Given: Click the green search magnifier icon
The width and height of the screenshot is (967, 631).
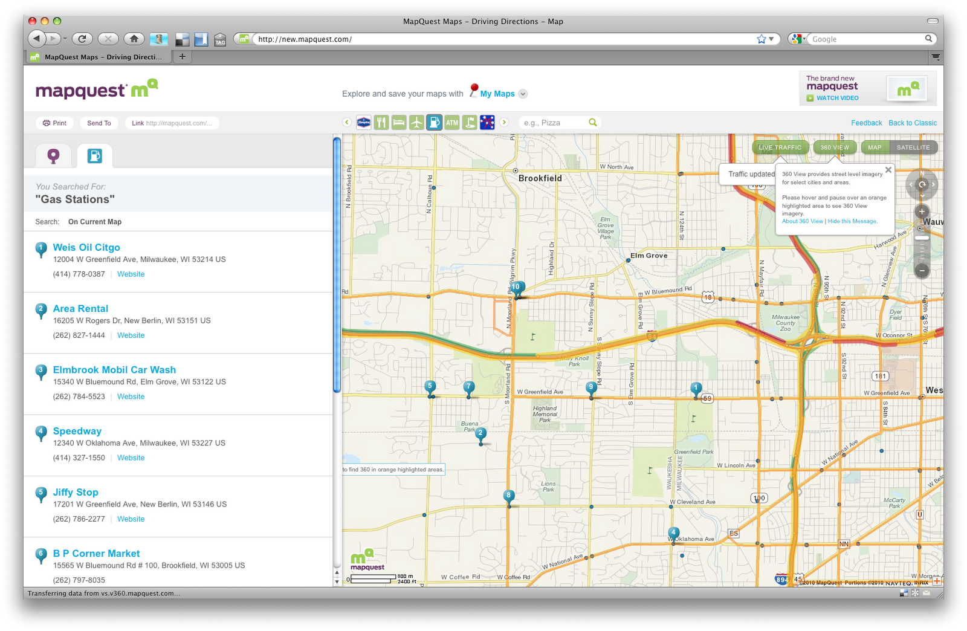Looking at the screenshot, I should (x=593, y=122).
